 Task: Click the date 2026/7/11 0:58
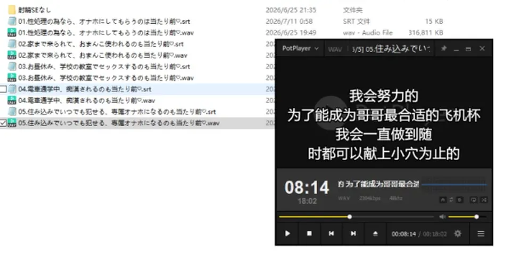click(x=289, y=21)
